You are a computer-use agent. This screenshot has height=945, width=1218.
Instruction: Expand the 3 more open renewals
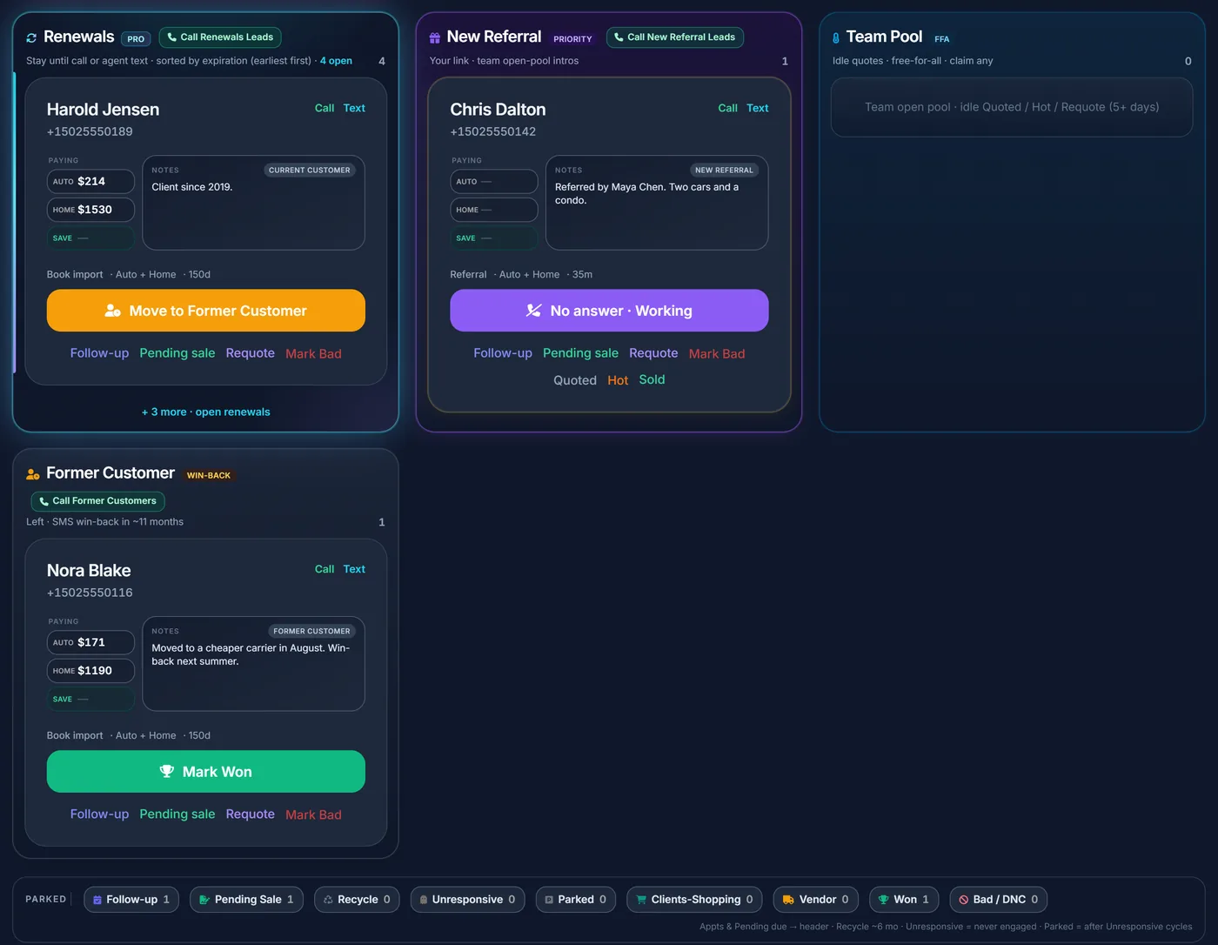[206, 412]
